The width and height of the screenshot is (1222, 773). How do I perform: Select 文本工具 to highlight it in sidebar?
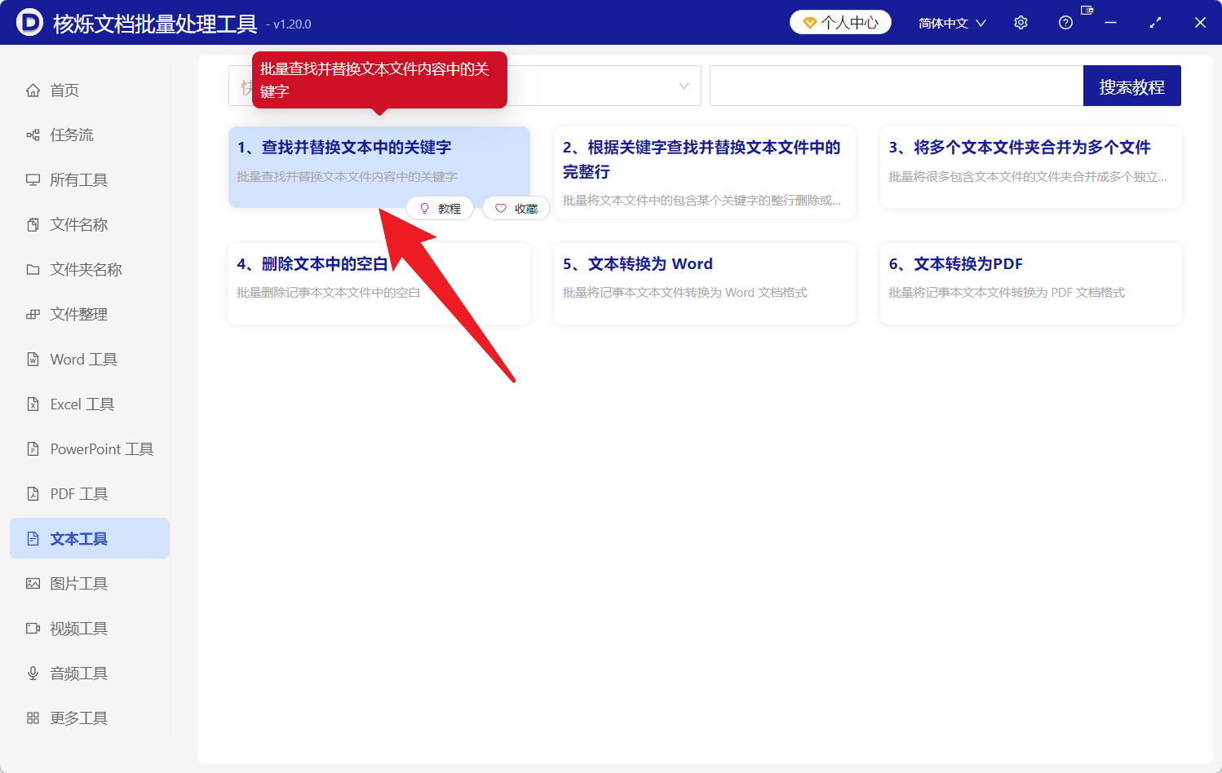click(x=77, y=538)
